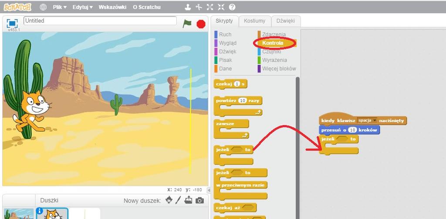Image resolution: width=446 pixels, height=219 pixels.
Task: Click the blocks palette scrollbar
Action: pyautogui.click(x=297, y=147)
